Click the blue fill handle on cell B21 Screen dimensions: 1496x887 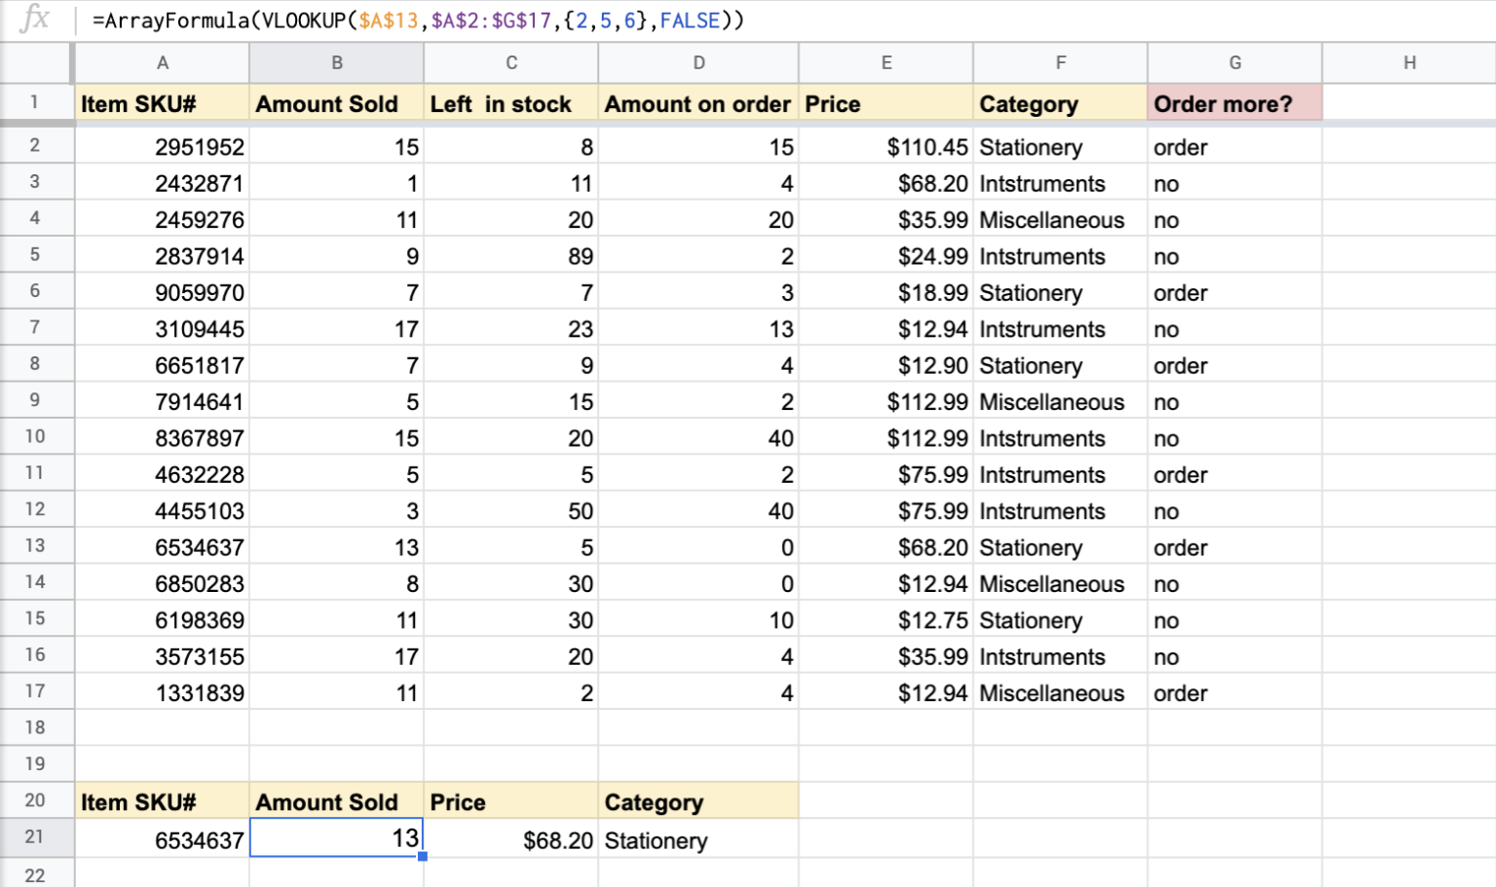pyautogui.click(x=422, y=855)
